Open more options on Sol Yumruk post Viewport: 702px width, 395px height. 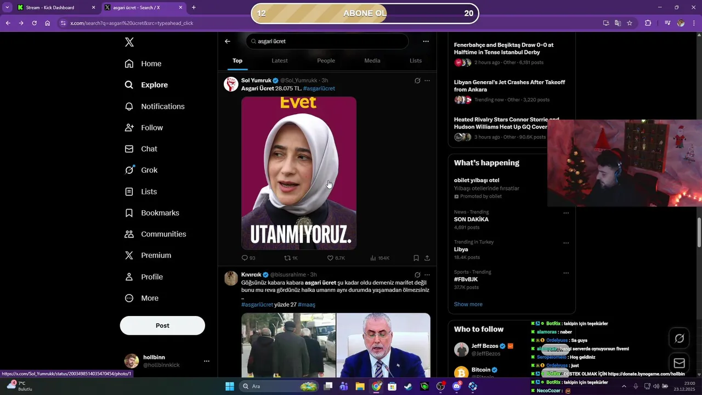tap(427, 81)
